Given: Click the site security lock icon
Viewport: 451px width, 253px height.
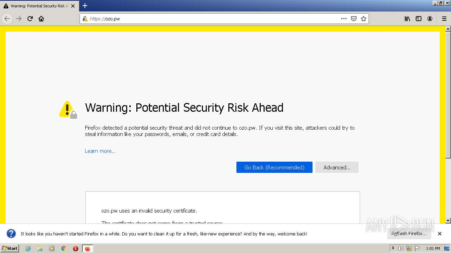Looking at the screenshot, I should click(85, 19).
